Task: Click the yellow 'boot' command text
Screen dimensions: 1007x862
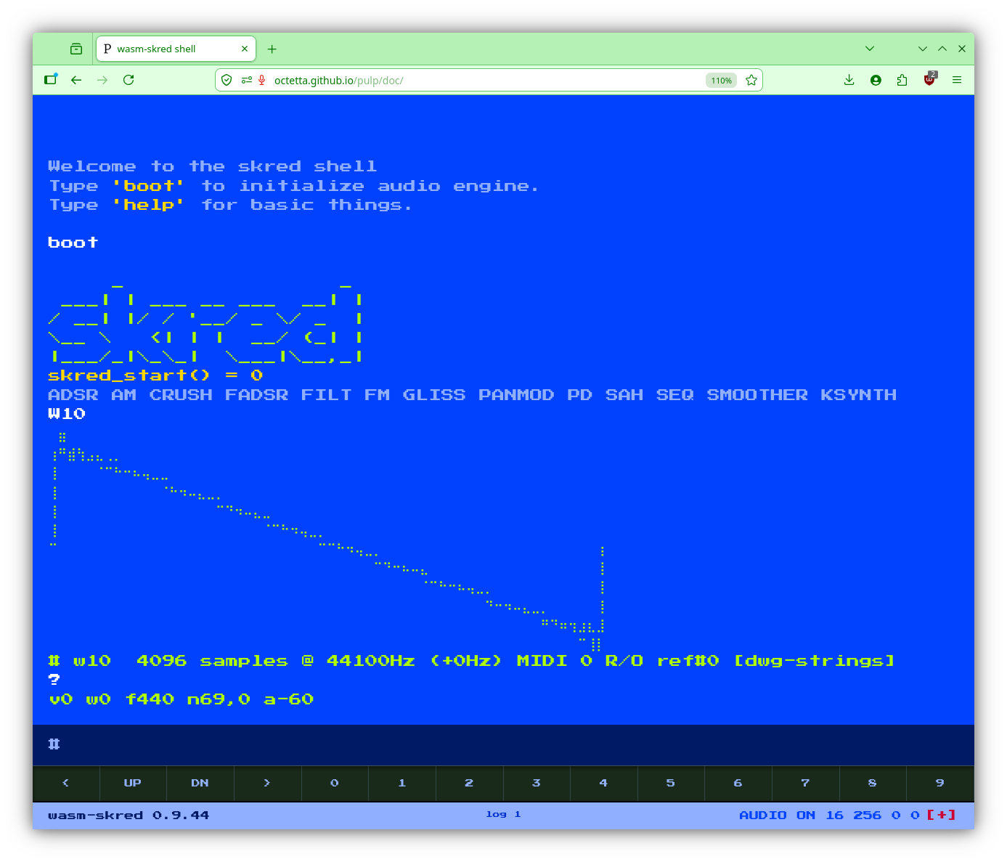Action: click(148, 186)
